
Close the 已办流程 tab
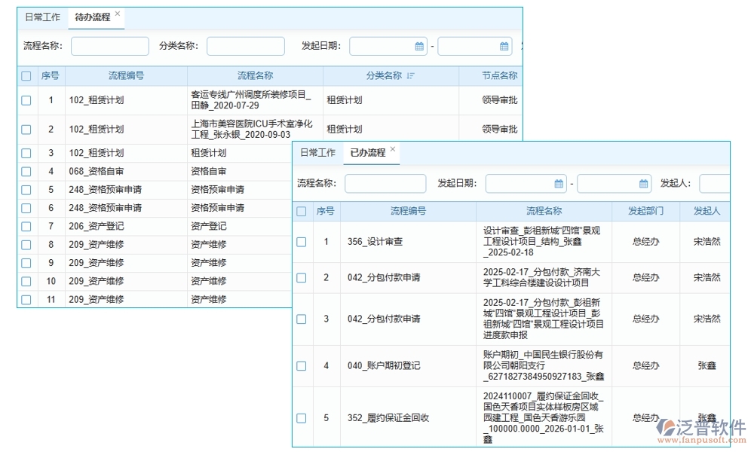coord(392,149)
